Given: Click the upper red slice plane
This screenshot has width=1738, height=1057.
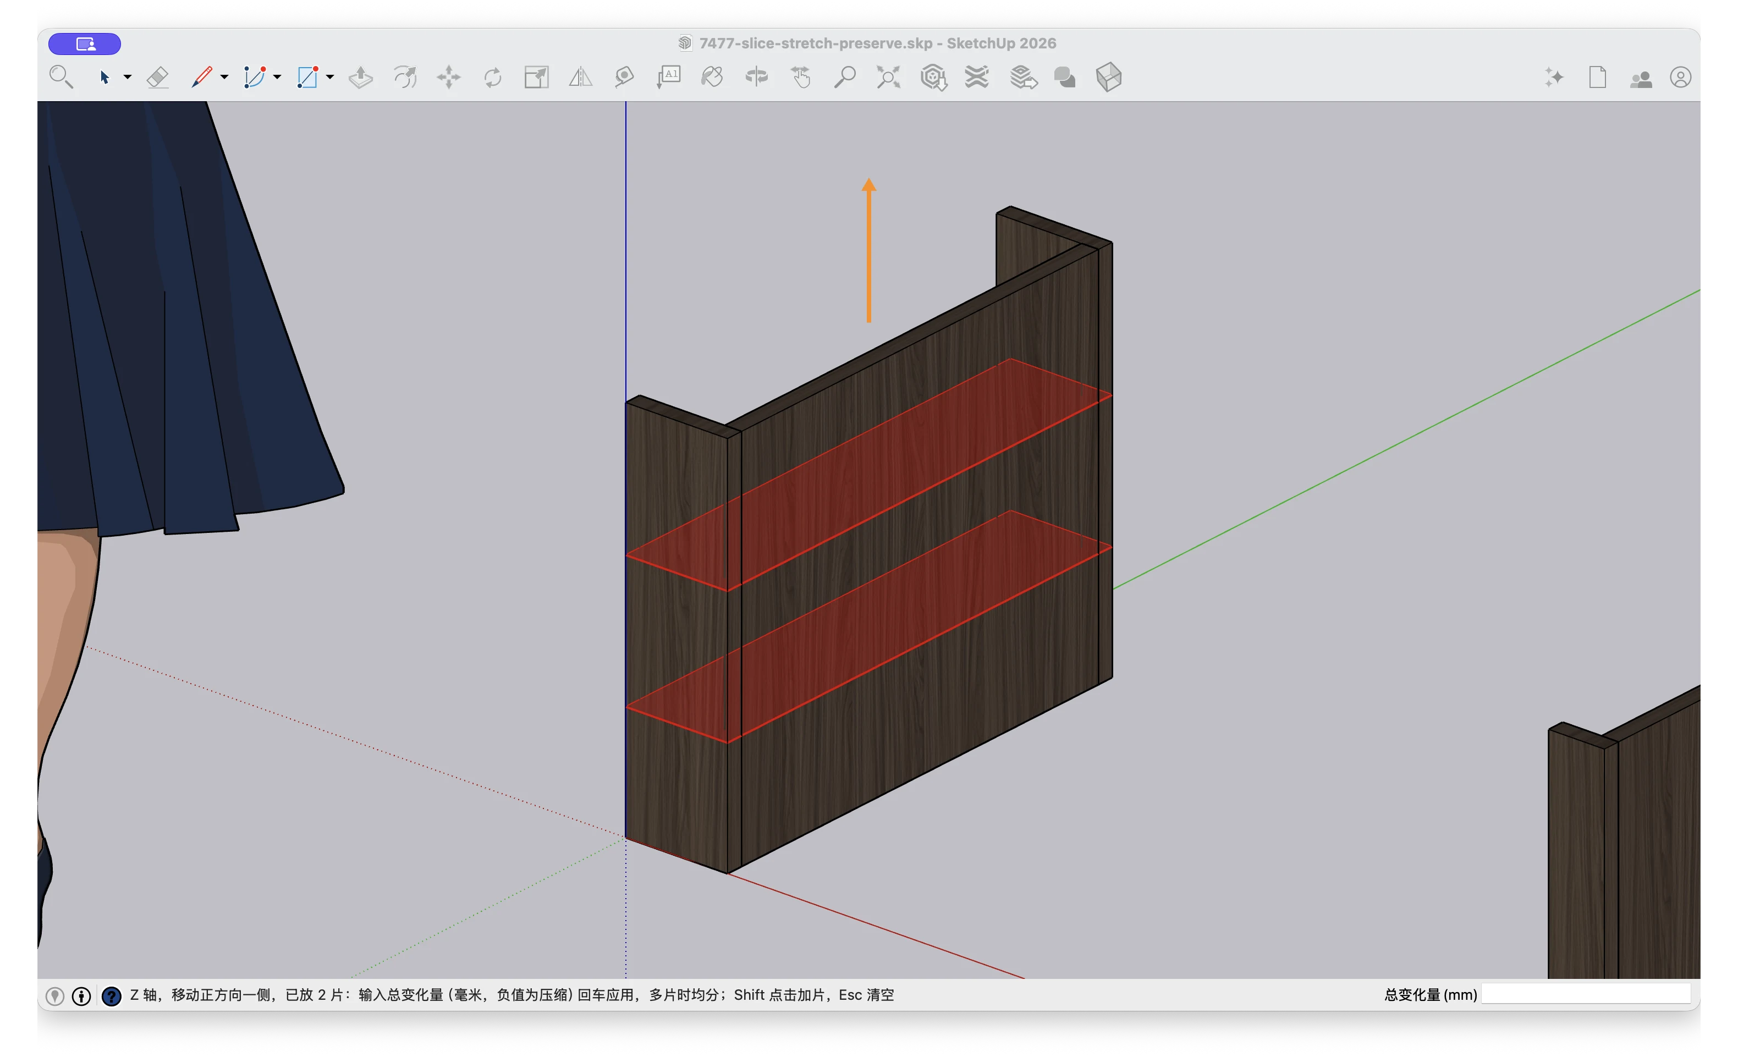Looking at the screenshot, I should 869,475.
